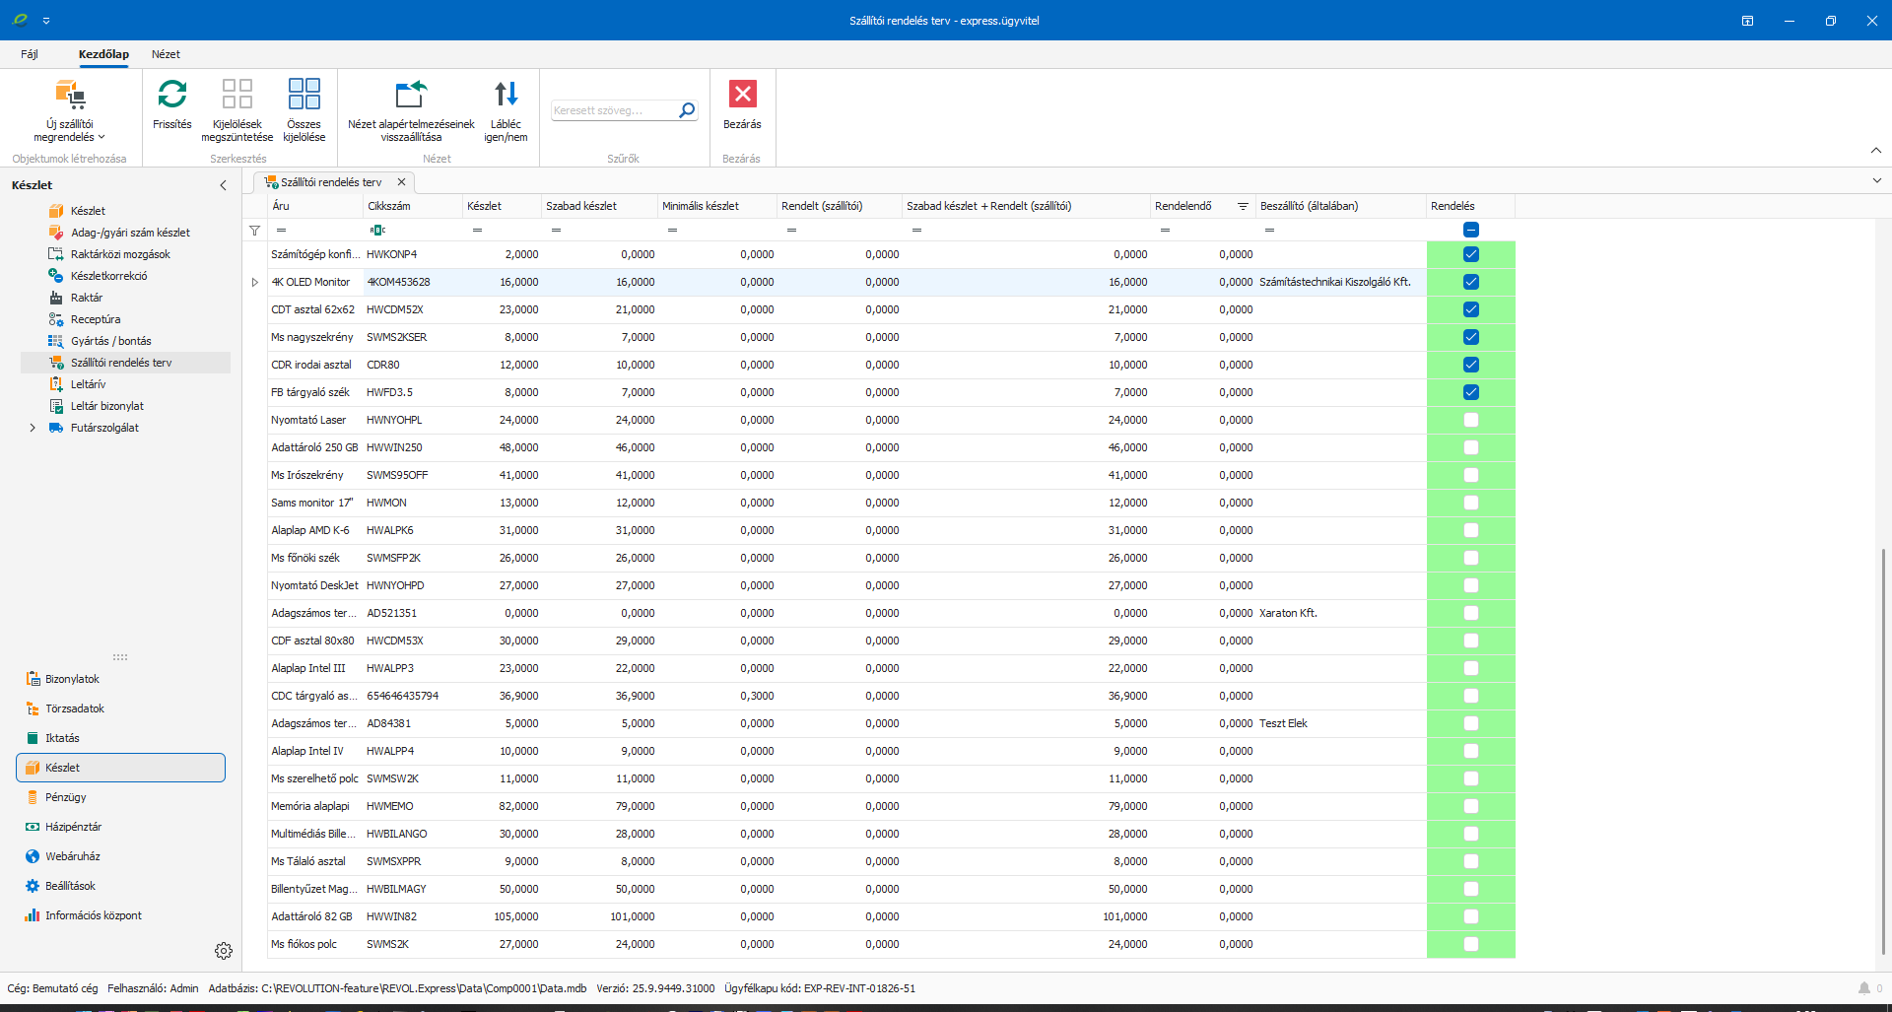Open Pénzügy module in the sidebar
This screenshot has width=1892, height=1012.
(x=66, y=797)
